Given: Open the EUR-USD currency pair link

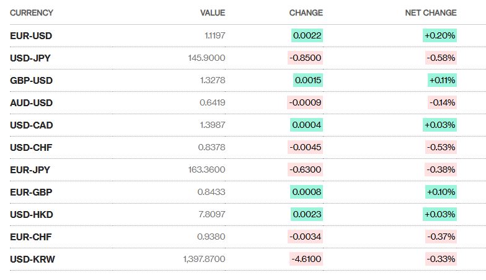Looking at the screenshot, I should [x=31, y=36].
